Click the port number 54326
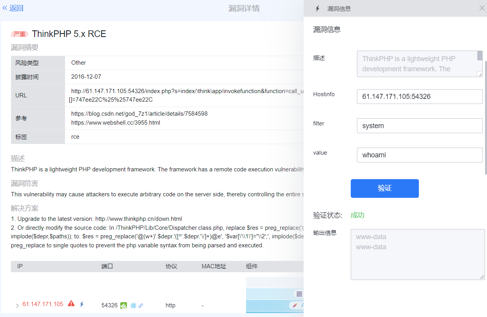Image resolution: width=487 pixels, height=317 pixels. tap(109, 305)
